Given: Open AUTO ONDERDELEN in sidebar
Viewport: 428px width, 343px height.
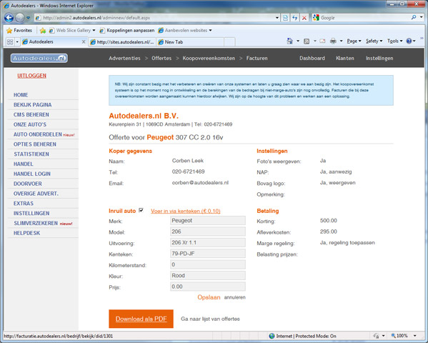Looking at the screenshot, I should click(38, 134).
